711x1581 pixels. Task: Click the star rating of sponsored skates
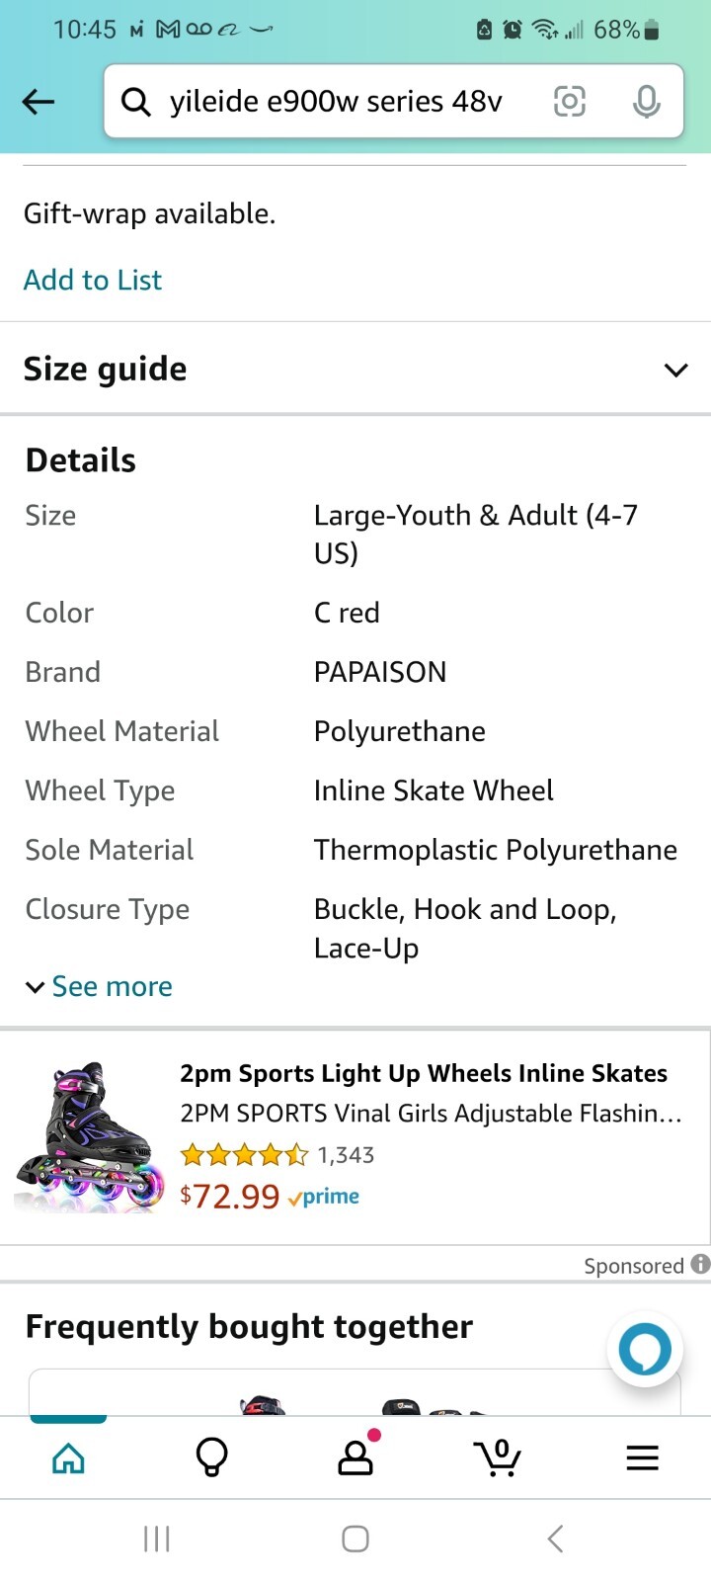tap(245, 1154)
